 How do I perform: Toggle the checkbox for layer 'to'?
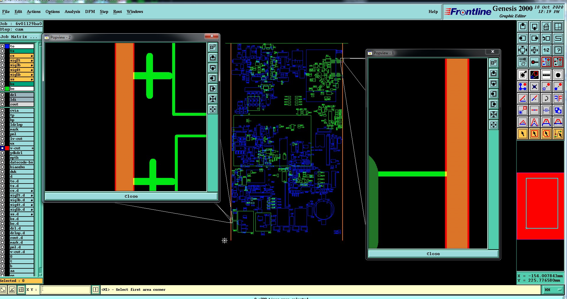[x=2, y=46]
